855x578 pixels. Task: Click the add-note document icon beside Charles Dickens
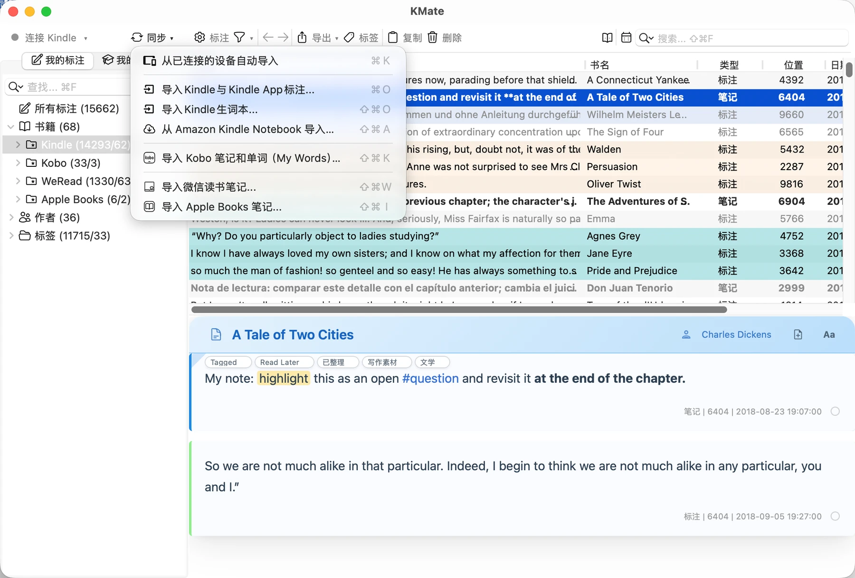[798, 335]
